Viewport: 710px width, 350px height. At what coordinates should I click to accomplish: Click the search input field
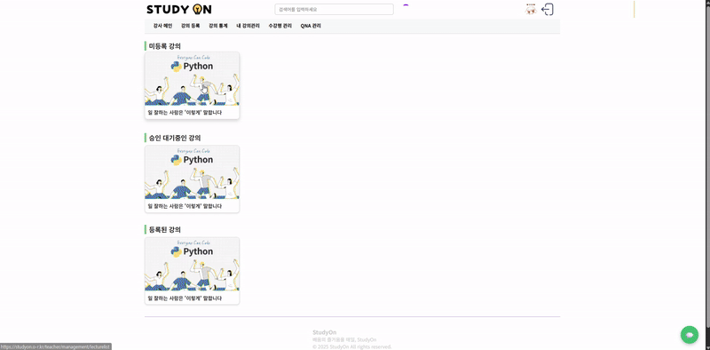[334, 10]
